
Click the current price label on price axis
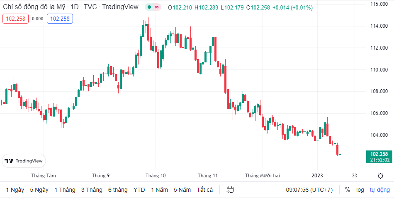379,154
